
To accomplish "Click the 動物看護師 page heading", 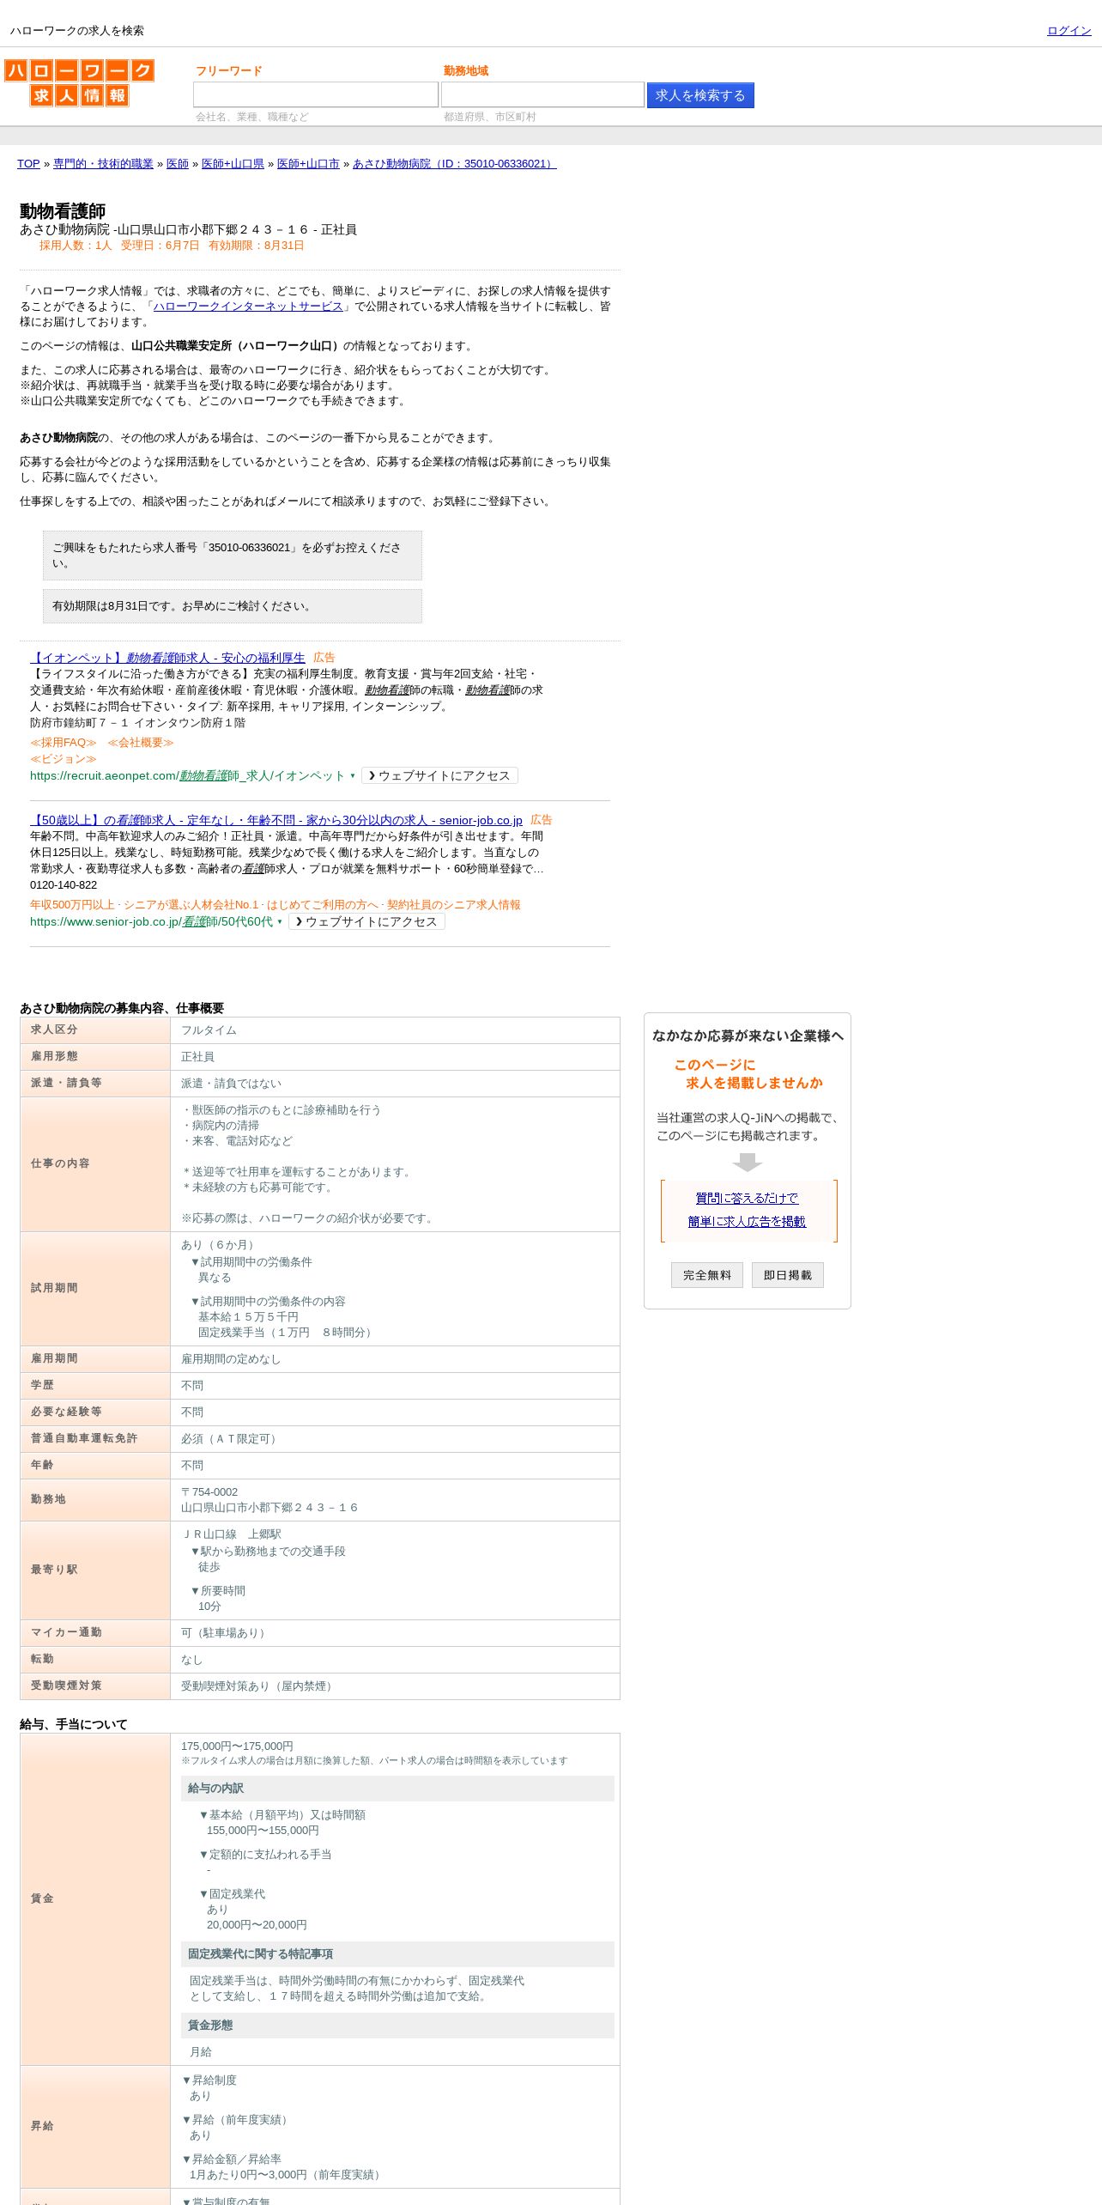I will coord(63,211).
